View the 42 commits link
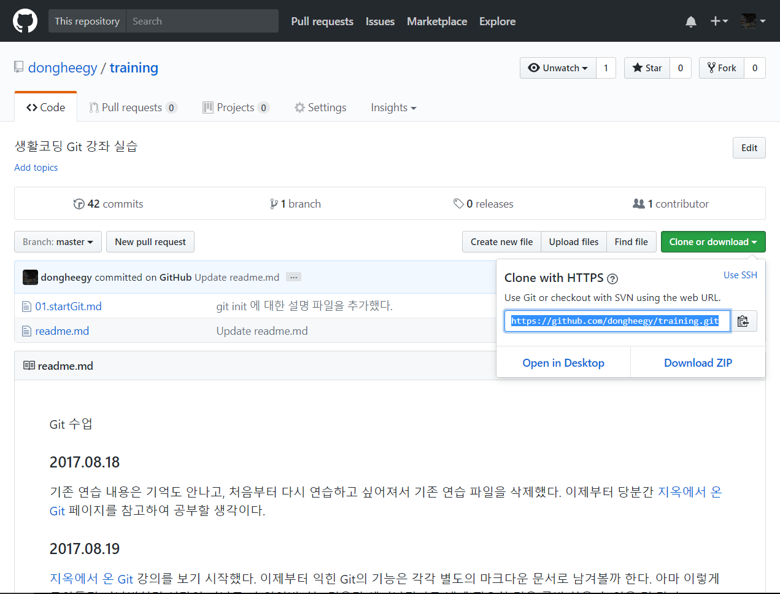The width and height of the screenshot is (780, 594). pos(109,204)
